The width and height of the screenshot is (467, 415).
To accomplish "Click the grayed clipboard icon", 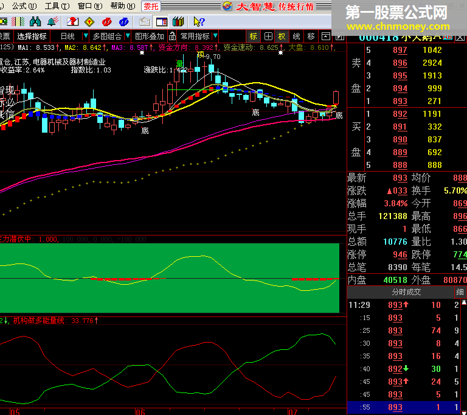I will (x=145, y=21).
